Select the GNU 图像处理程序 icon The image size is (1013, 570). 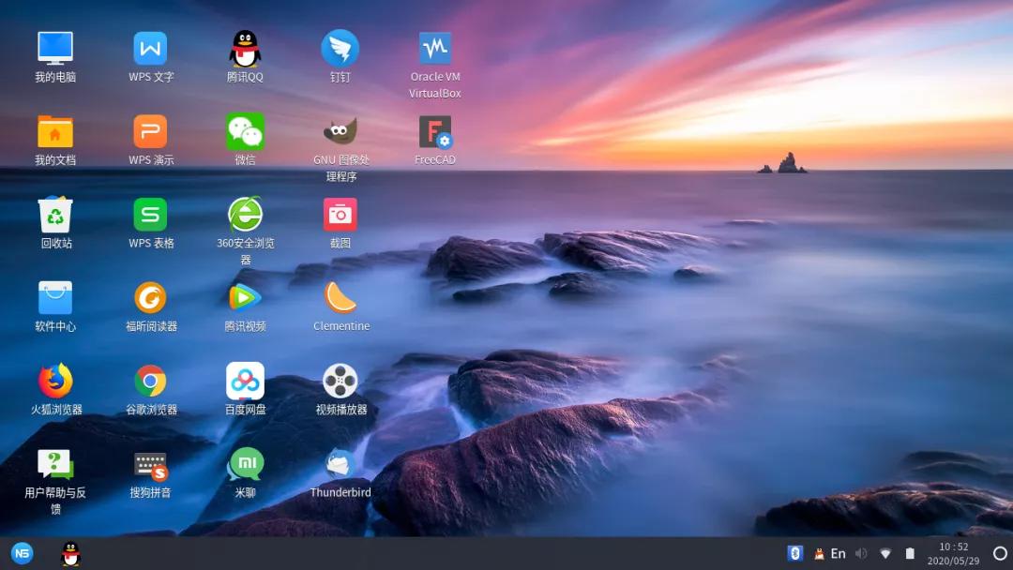[x=340, y=131]
